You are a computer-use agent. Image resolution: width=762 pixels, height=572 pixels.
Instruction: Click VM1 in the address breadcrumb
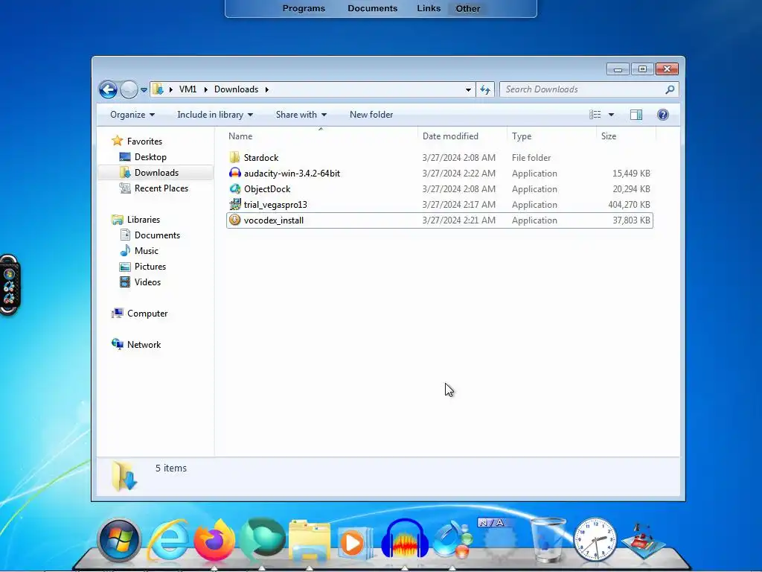coord(188,89)
